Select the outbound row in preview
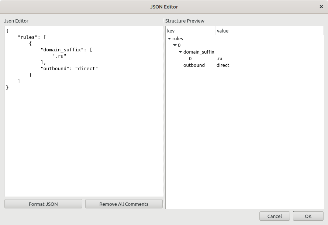The image size is (328, 225). click(x=194, y=65)
